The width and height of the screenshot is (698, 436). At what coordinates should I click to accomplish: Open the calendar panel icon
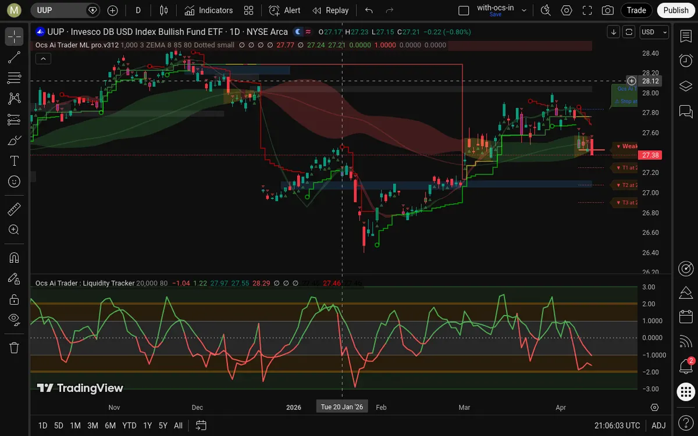(686, 317)
